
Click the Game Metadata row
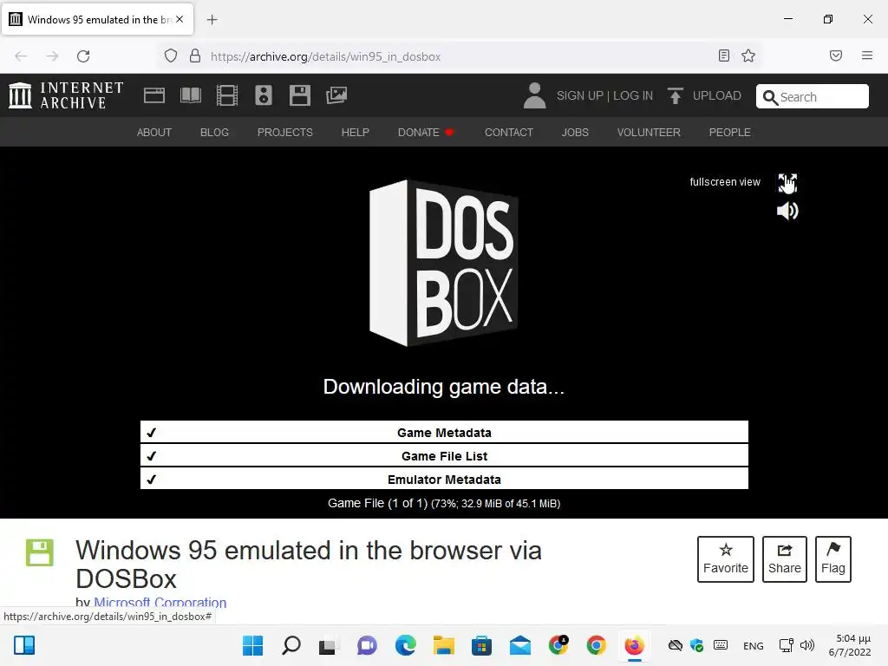[x=444, y=432]
